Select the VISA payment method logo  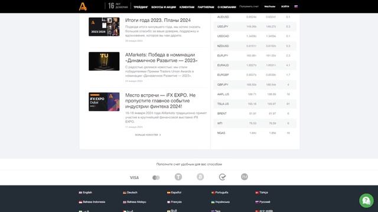coord(134,178)
